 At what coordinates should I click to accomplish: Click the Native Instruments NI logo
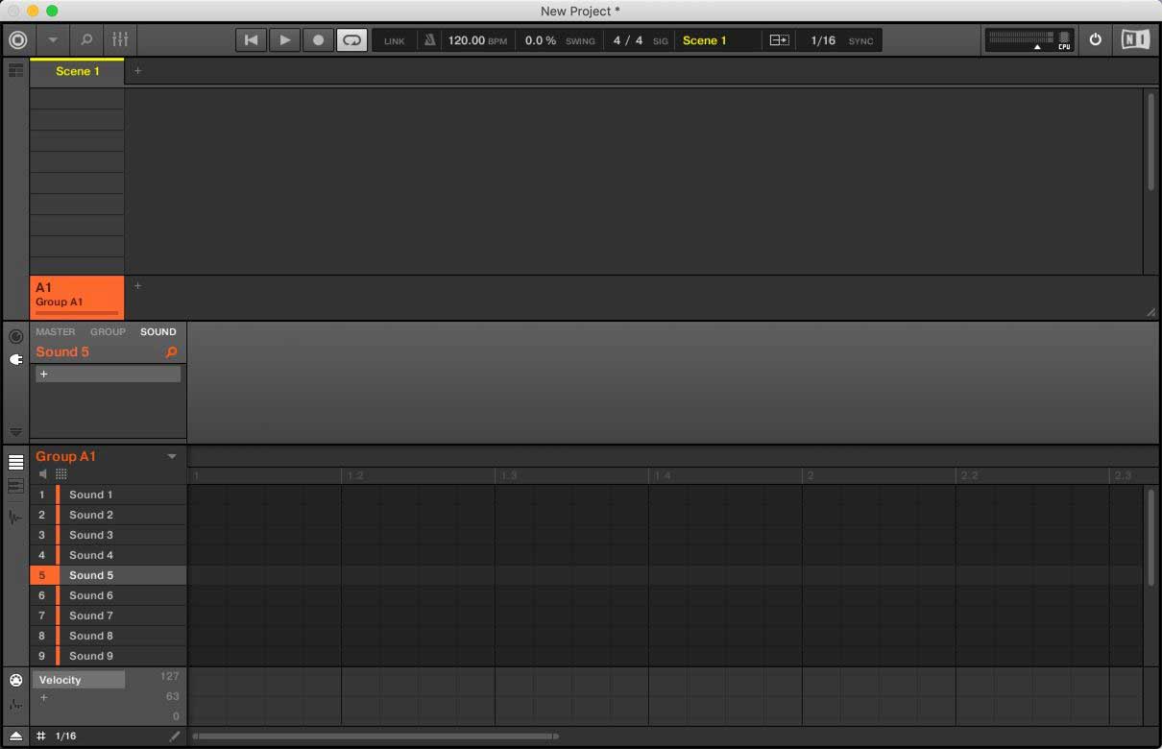pyautogui.click(x=1135, y=40)
